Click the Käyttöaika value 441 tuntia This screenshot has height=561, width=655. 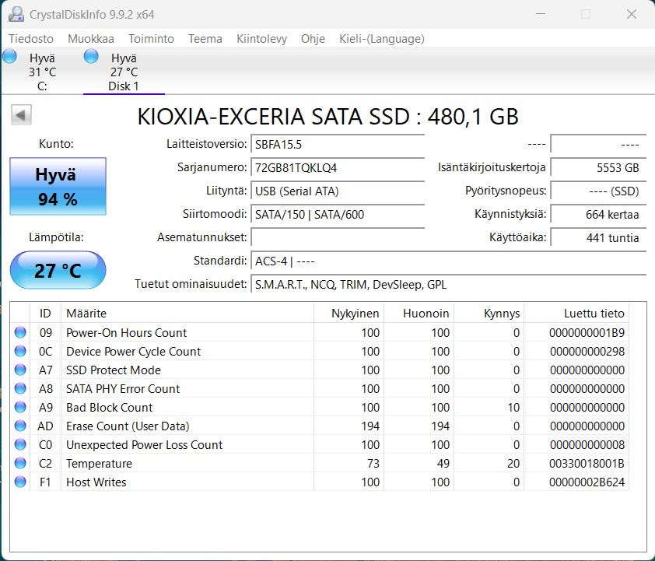tap(598, 237)
